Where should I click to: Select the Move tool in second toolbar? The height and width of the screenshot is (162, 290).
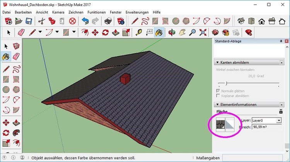pyautogui.click(x=95, y=32)
